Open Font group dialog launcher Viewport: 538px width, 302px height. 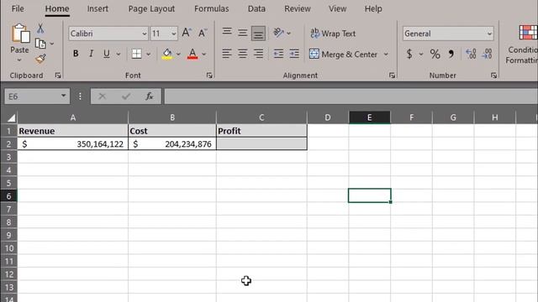[209, 75]
